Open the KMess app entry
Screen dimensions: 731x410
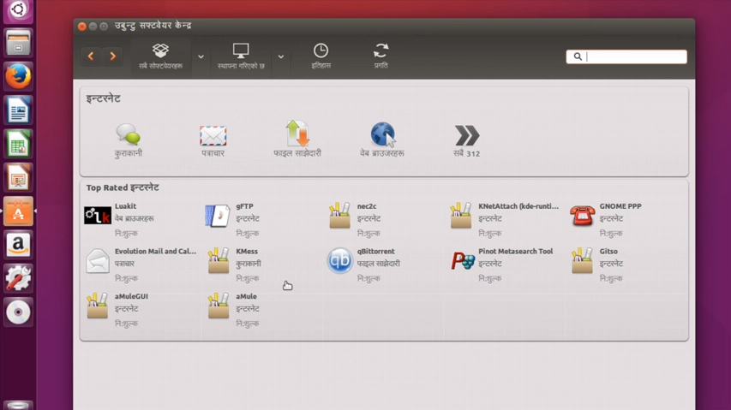pyautogui.click(x=262, y=264)
